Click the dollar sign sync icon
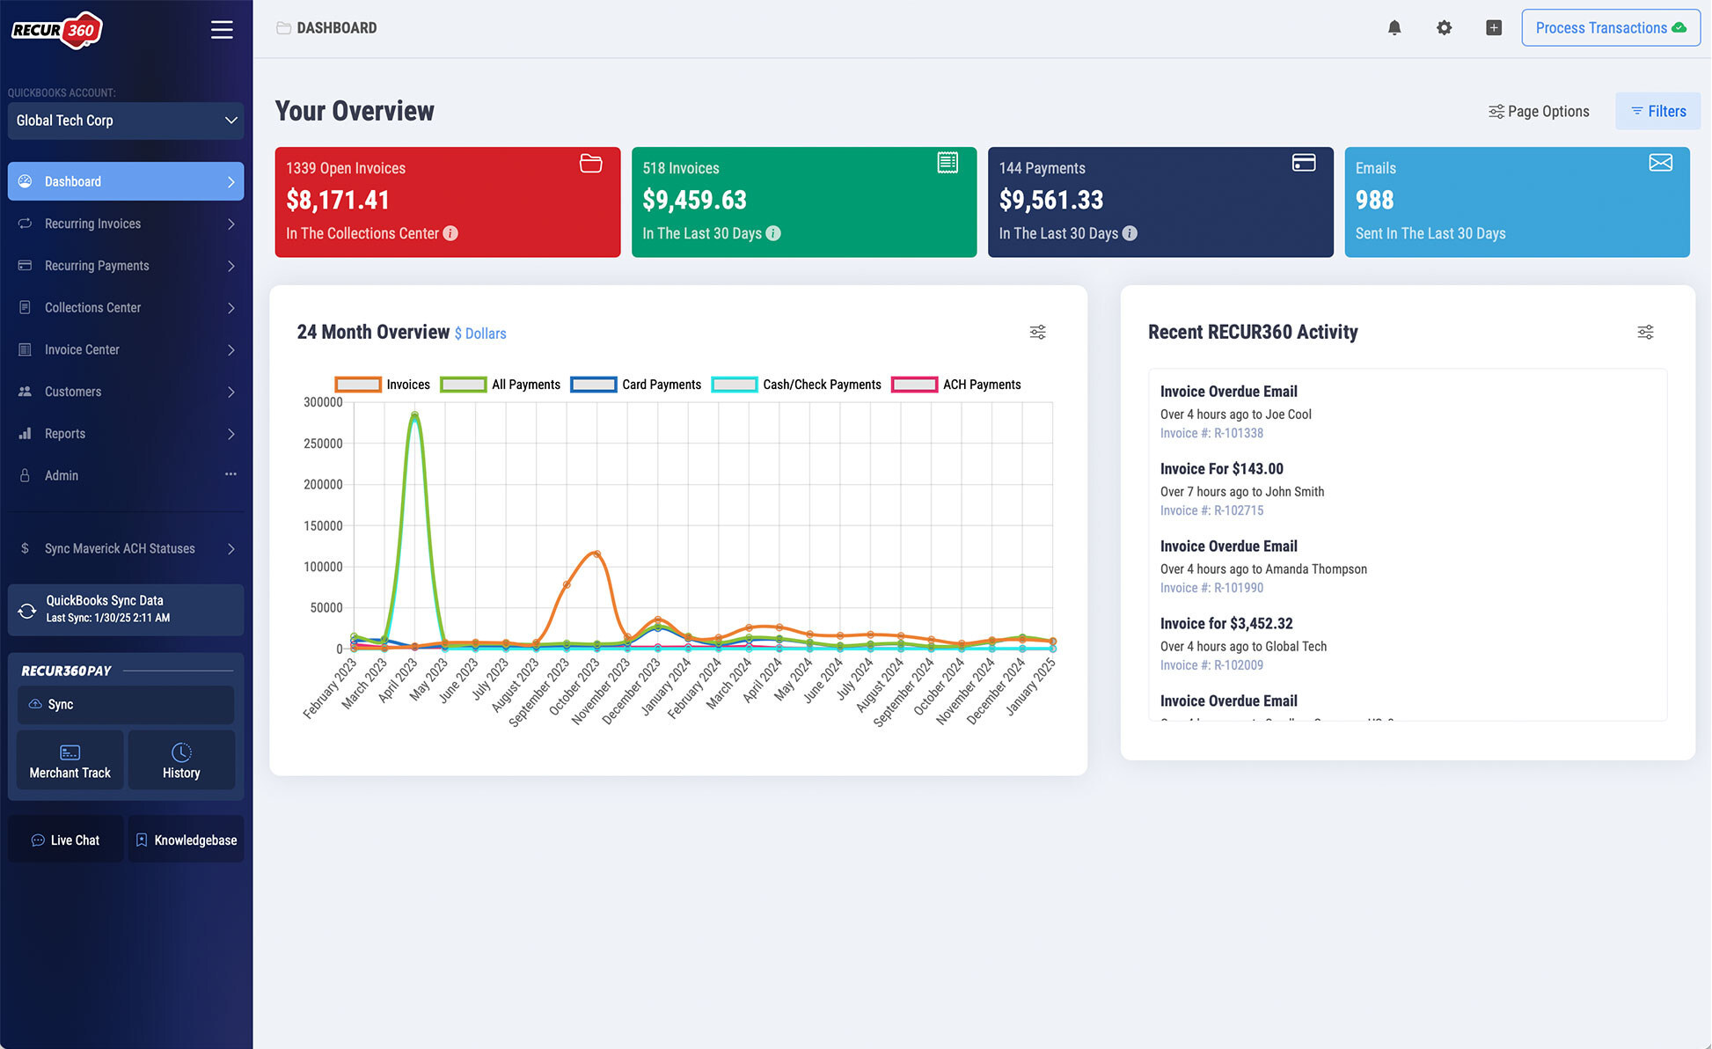The width and height of the screenshot is (1712, 1049). click(25, 548)
